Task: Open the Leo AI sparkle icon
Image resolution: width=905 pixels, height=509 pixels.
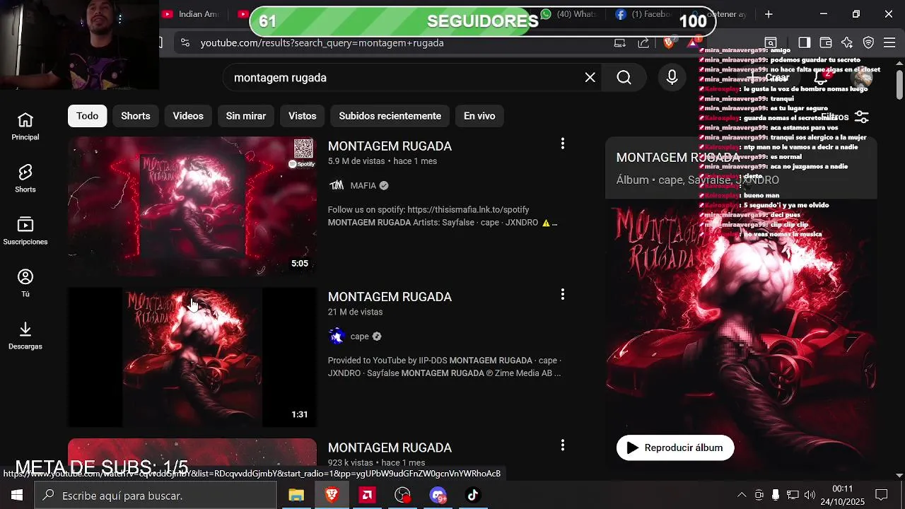Action: pos(847,42)
